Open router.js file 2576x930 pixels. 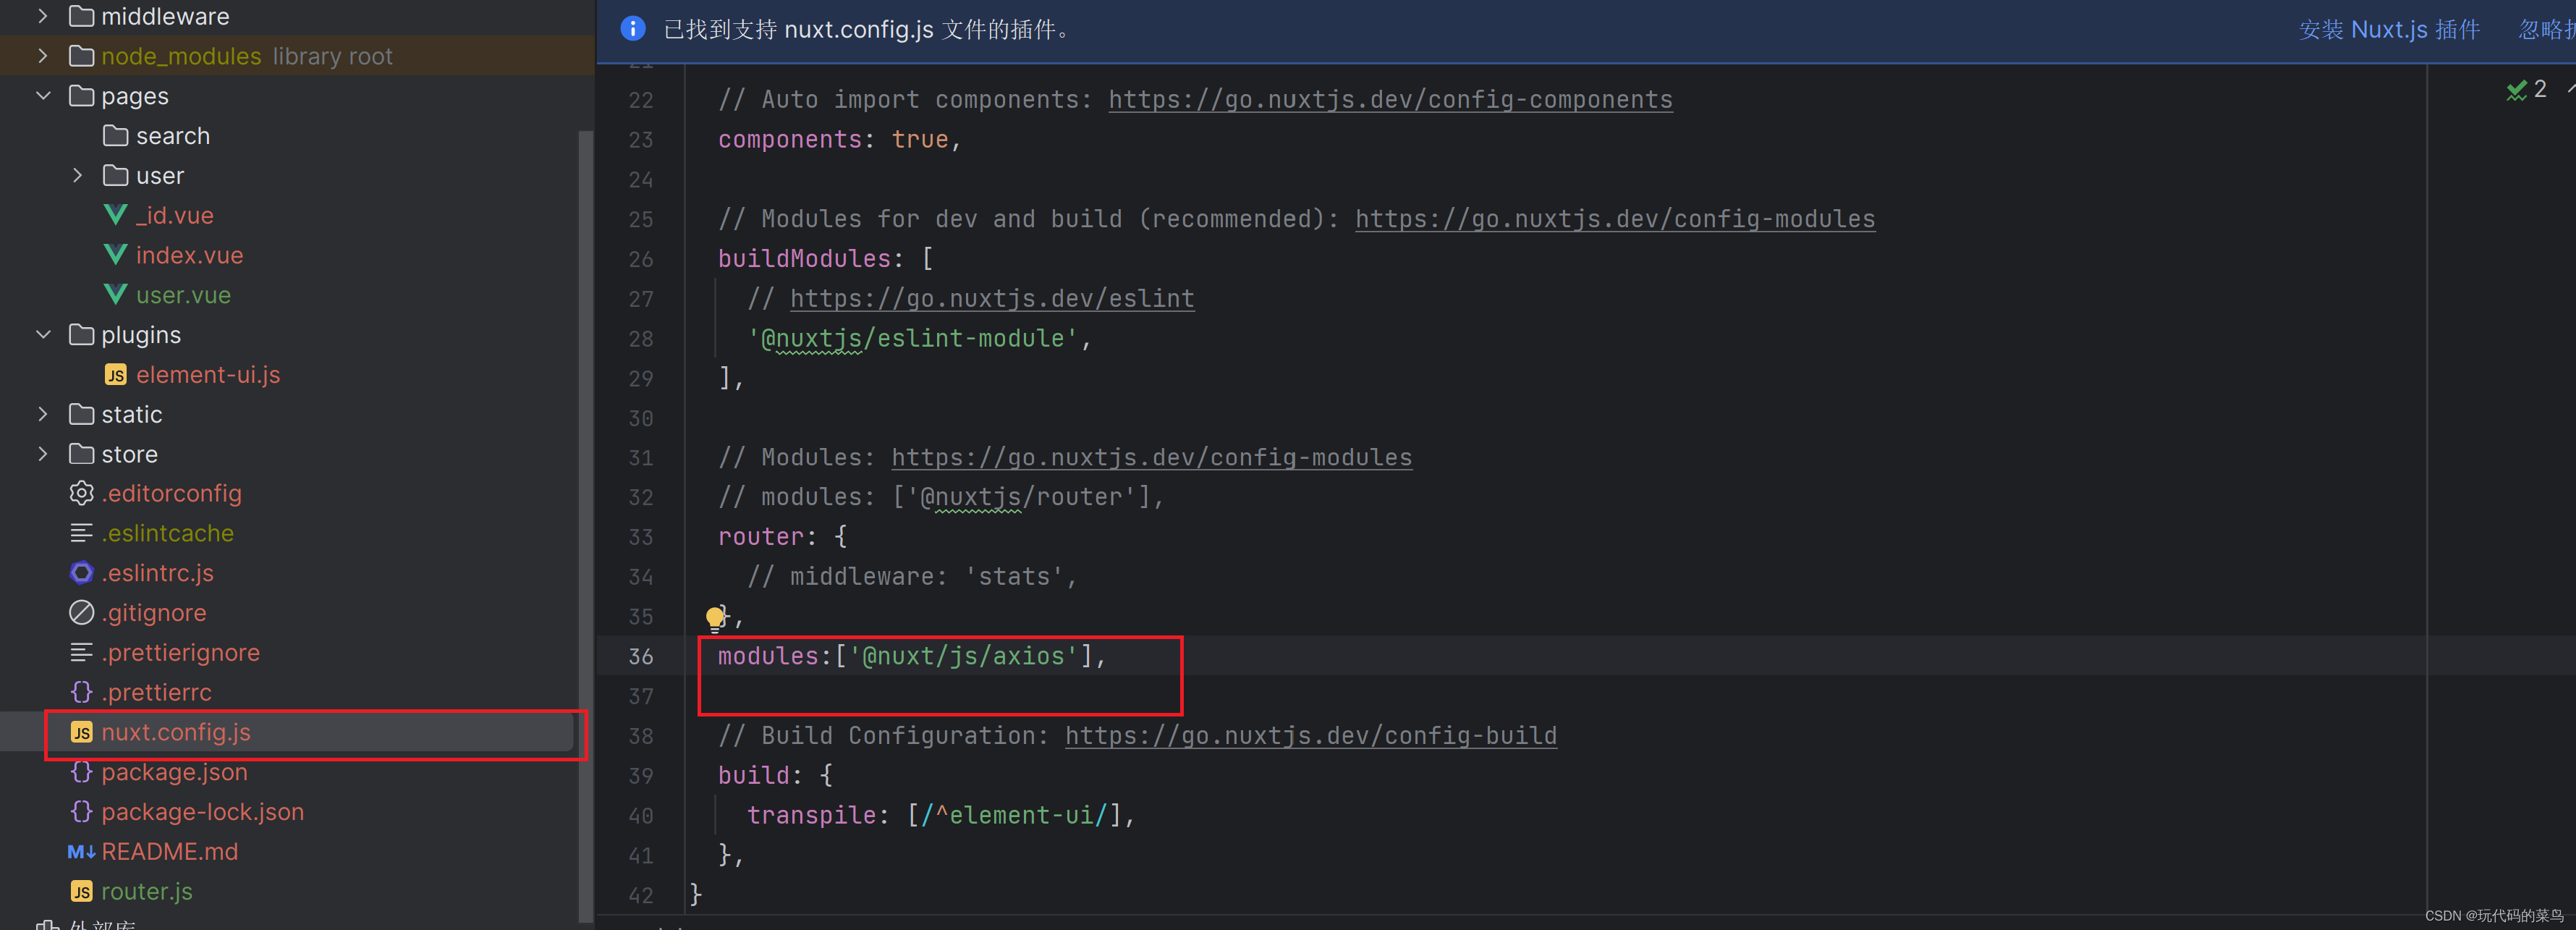coord(146,891)
